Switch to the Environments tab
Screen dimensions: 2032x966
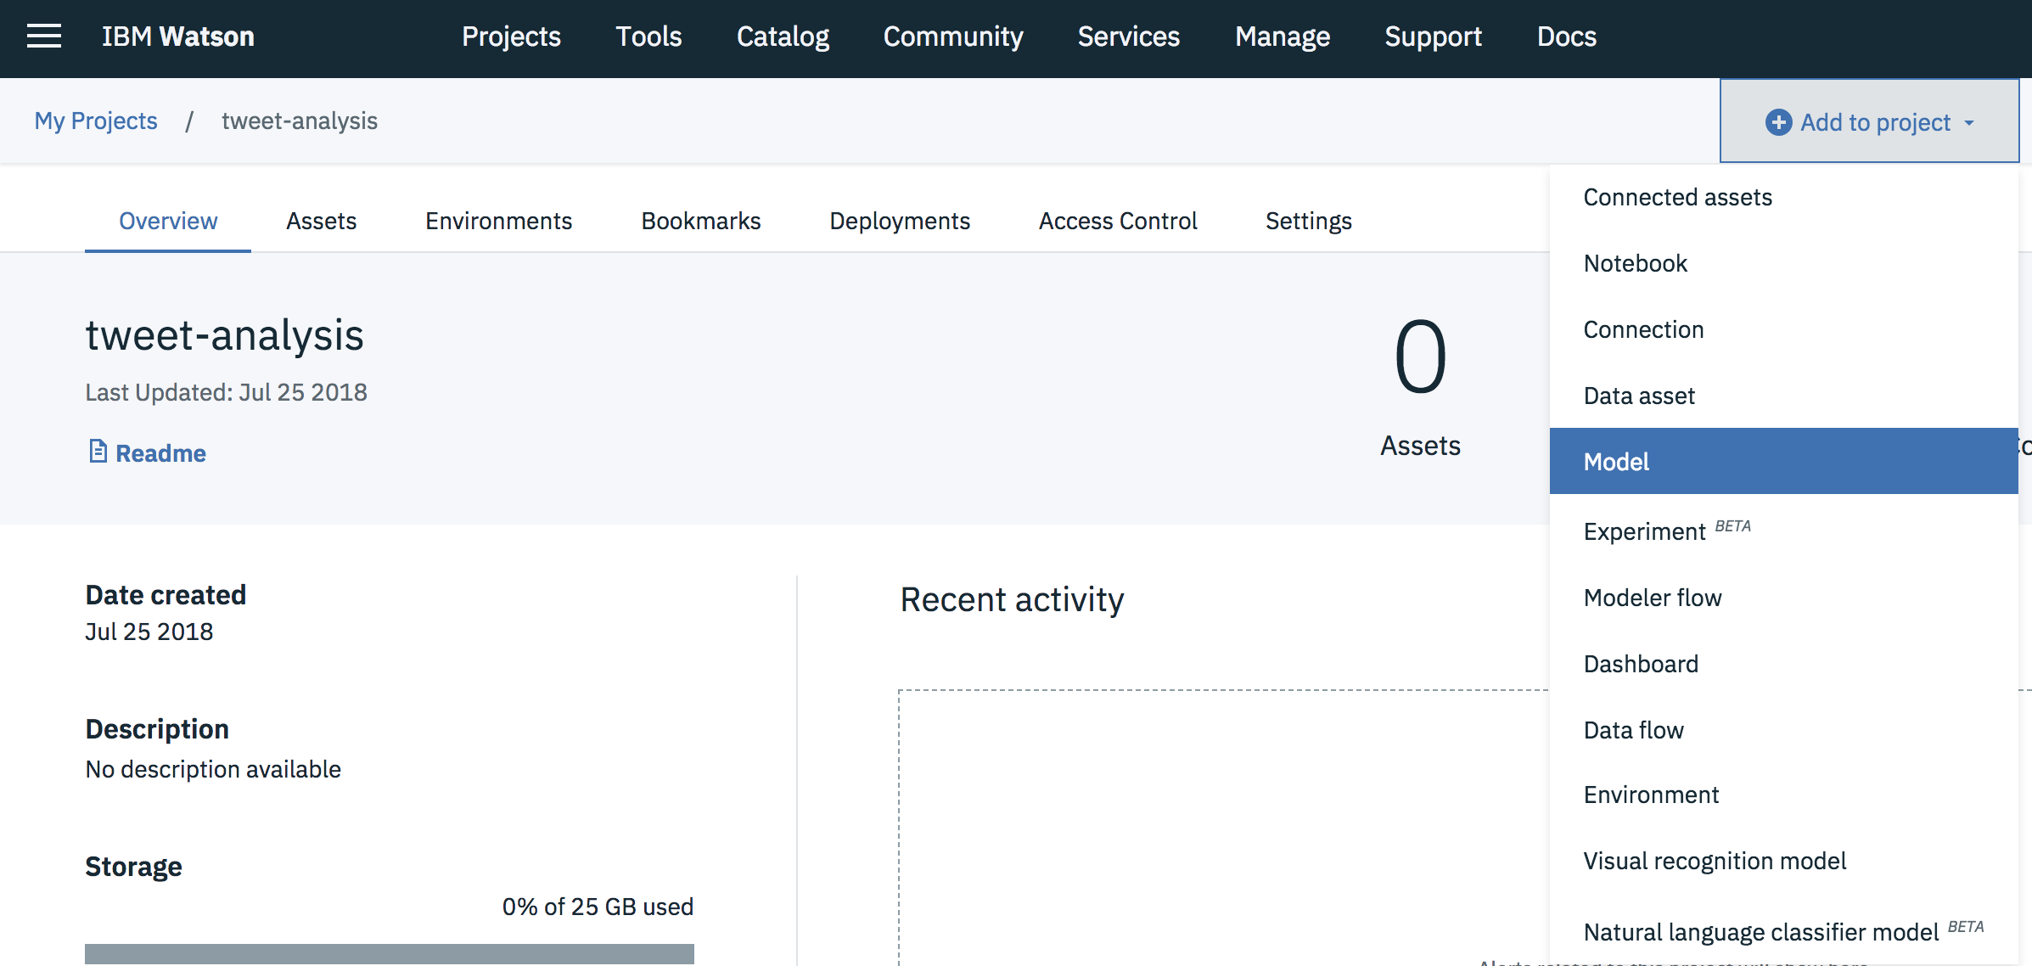(x=498, y=221)
